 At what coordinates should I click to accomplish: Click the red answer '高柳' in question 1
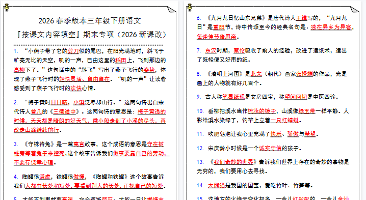(19, 70)
